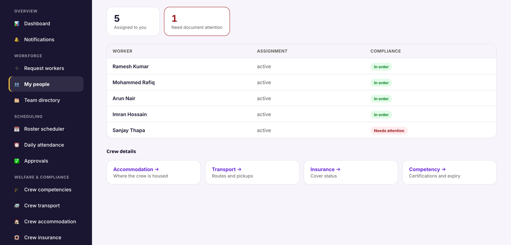
Task: Click the Crew competencies graduation cap icon
Action: [x=17, y=190]
